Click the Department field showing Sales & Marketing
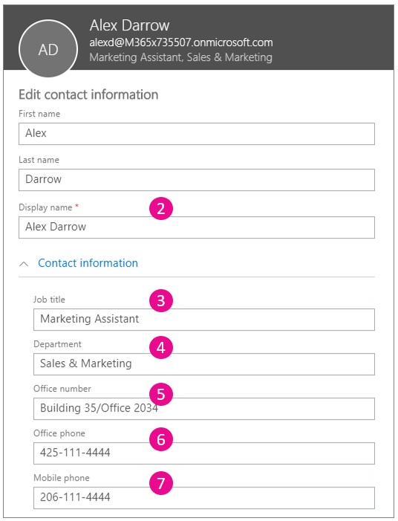The image size is (398, 521). coord(204,364)
